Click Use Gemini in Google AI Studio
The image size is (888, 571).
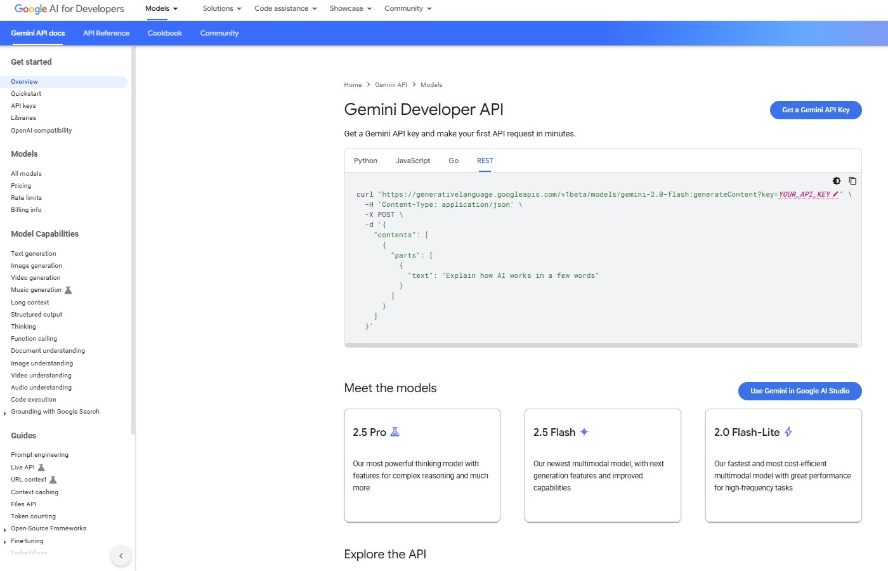click(x=800, y=391)
